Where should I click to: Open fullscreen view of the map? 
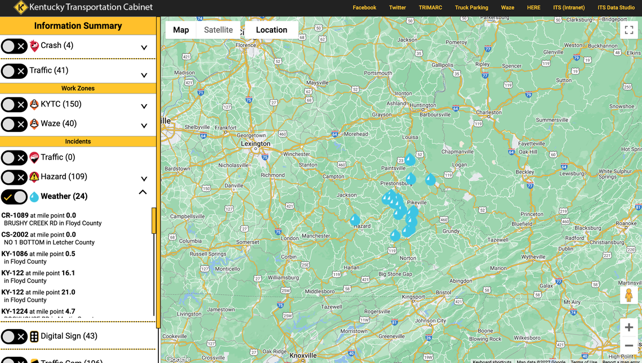(x=629, y=30)
